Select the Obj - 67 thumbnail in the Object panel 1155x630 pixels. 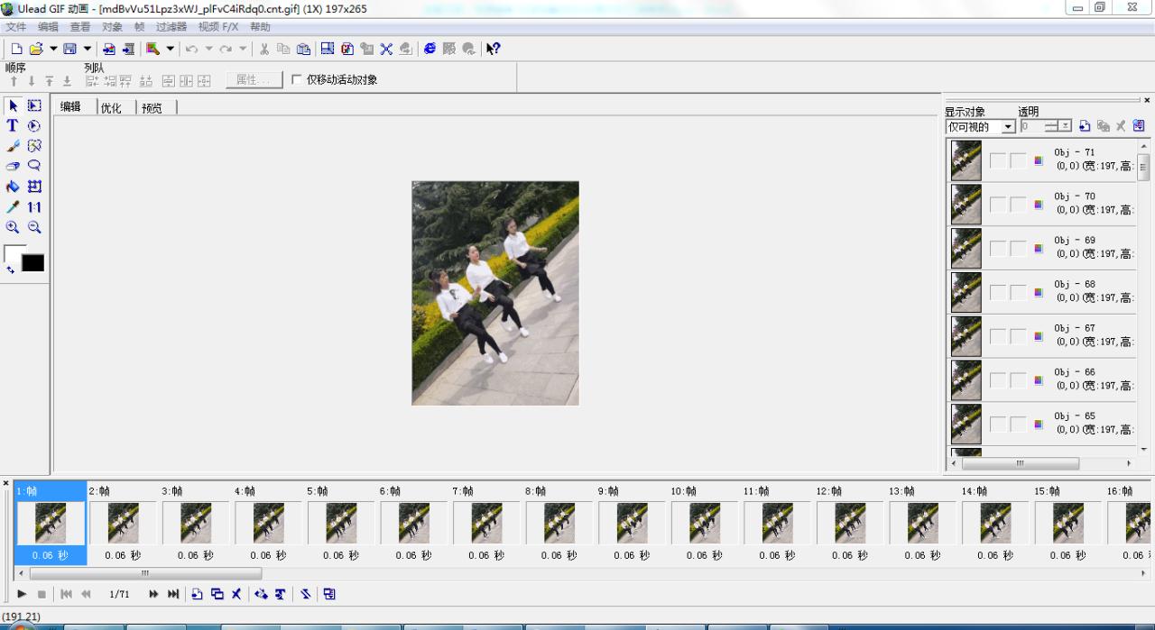[x=966, y=336]
